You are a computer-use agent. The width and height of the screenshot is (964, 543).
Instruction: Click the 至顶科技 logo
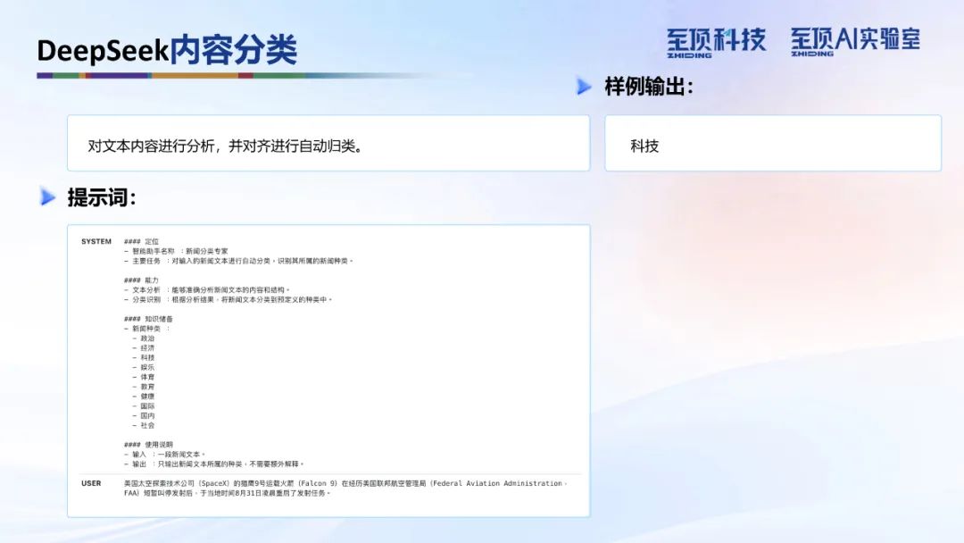point(716,43)
